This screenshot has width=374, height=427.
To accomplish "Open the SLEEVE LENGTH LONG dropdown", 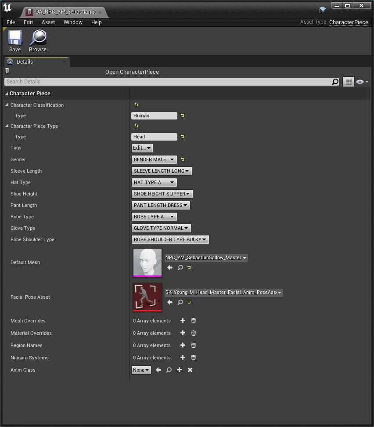I will coord(162,171).
